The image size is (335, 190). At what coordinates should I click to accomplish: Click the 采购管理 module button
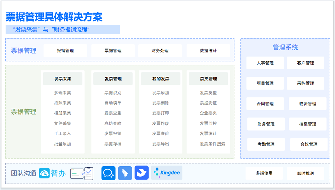(x=305, y=83)
